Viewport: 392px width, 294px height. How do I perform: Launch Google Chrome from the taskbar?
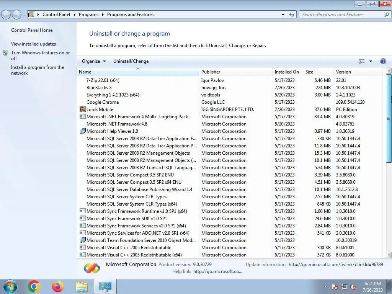[x=34, y=286]
